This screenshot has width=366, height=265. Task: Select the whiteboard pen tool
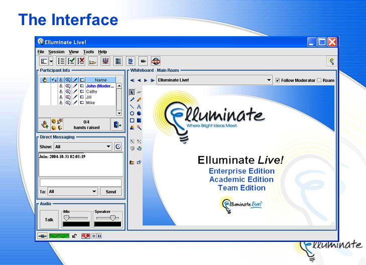tap(132, 99)
